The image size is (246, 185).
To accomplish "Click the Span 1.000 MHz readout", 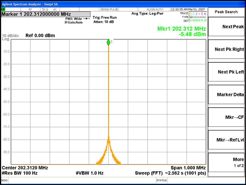I will [188, 168].
